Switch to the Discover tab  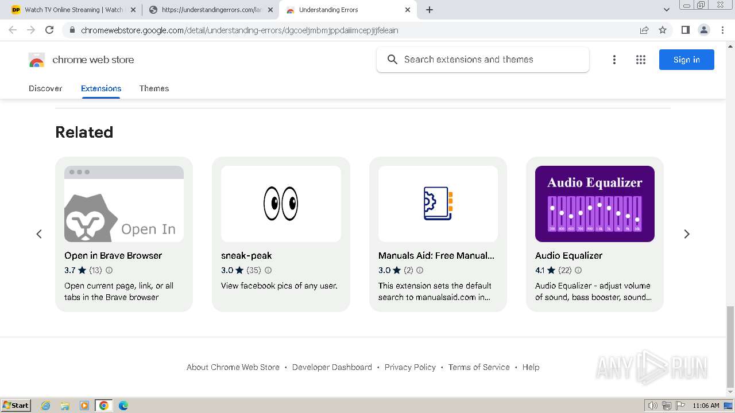click(x=45, y=88)
